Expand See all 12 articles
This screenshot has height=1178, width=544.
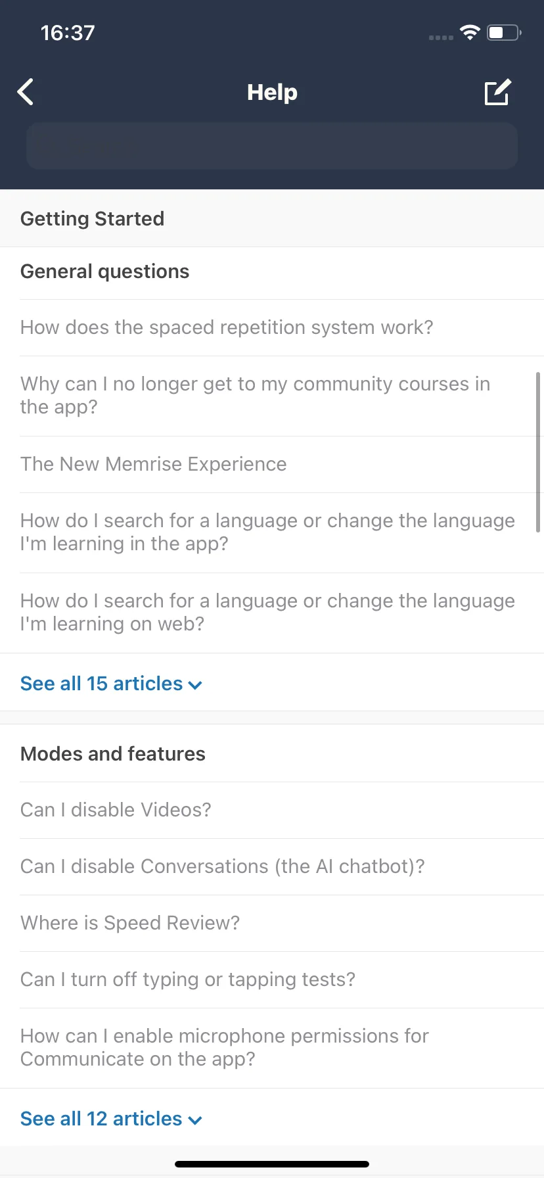pos(111,1119)
